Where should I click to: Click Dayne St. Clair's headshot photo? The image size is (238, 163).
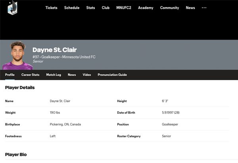click(17, 55)
